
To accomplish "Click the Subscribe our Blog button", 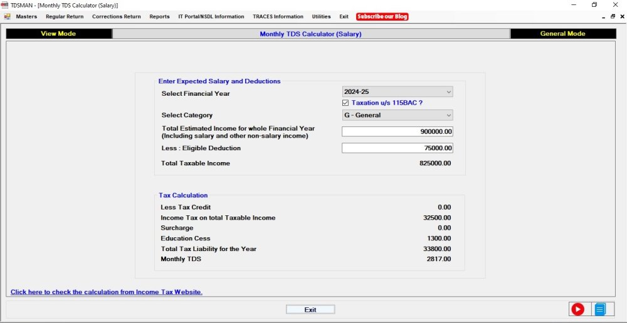I will 382,17.
